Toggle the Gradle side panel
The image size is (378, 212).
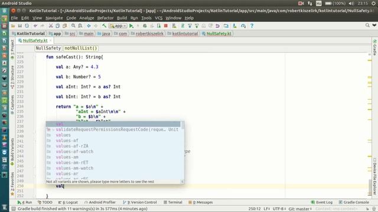pos(374,47)
